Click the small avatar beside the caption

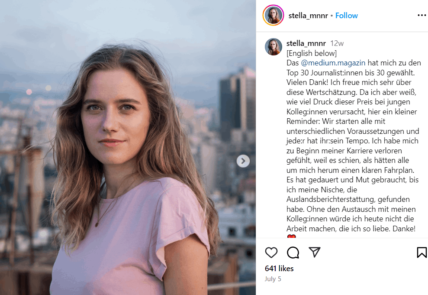coord(274,47)
